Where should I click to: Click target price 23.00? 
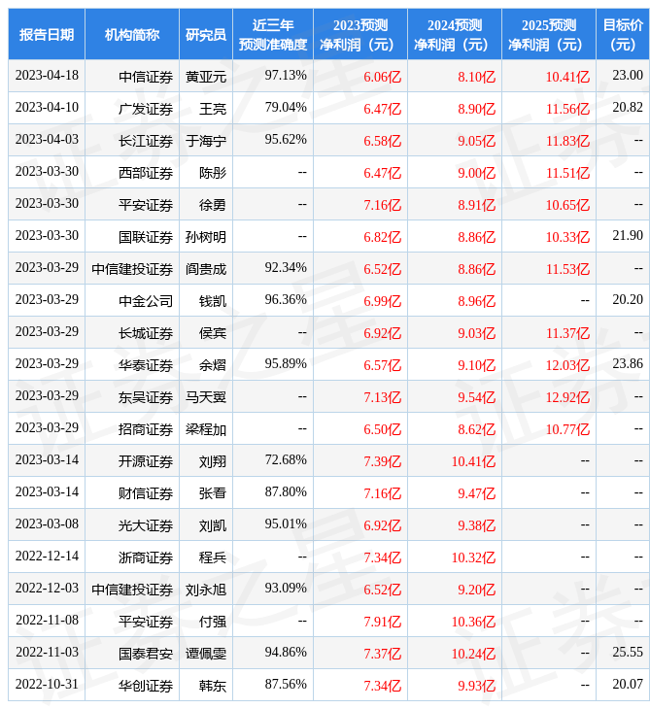click(628, 76)
